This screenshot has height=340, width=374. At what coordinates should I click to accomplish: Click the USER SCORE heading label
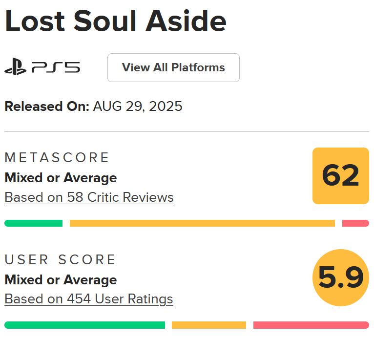pyautogui.click(x=61, y=259)
